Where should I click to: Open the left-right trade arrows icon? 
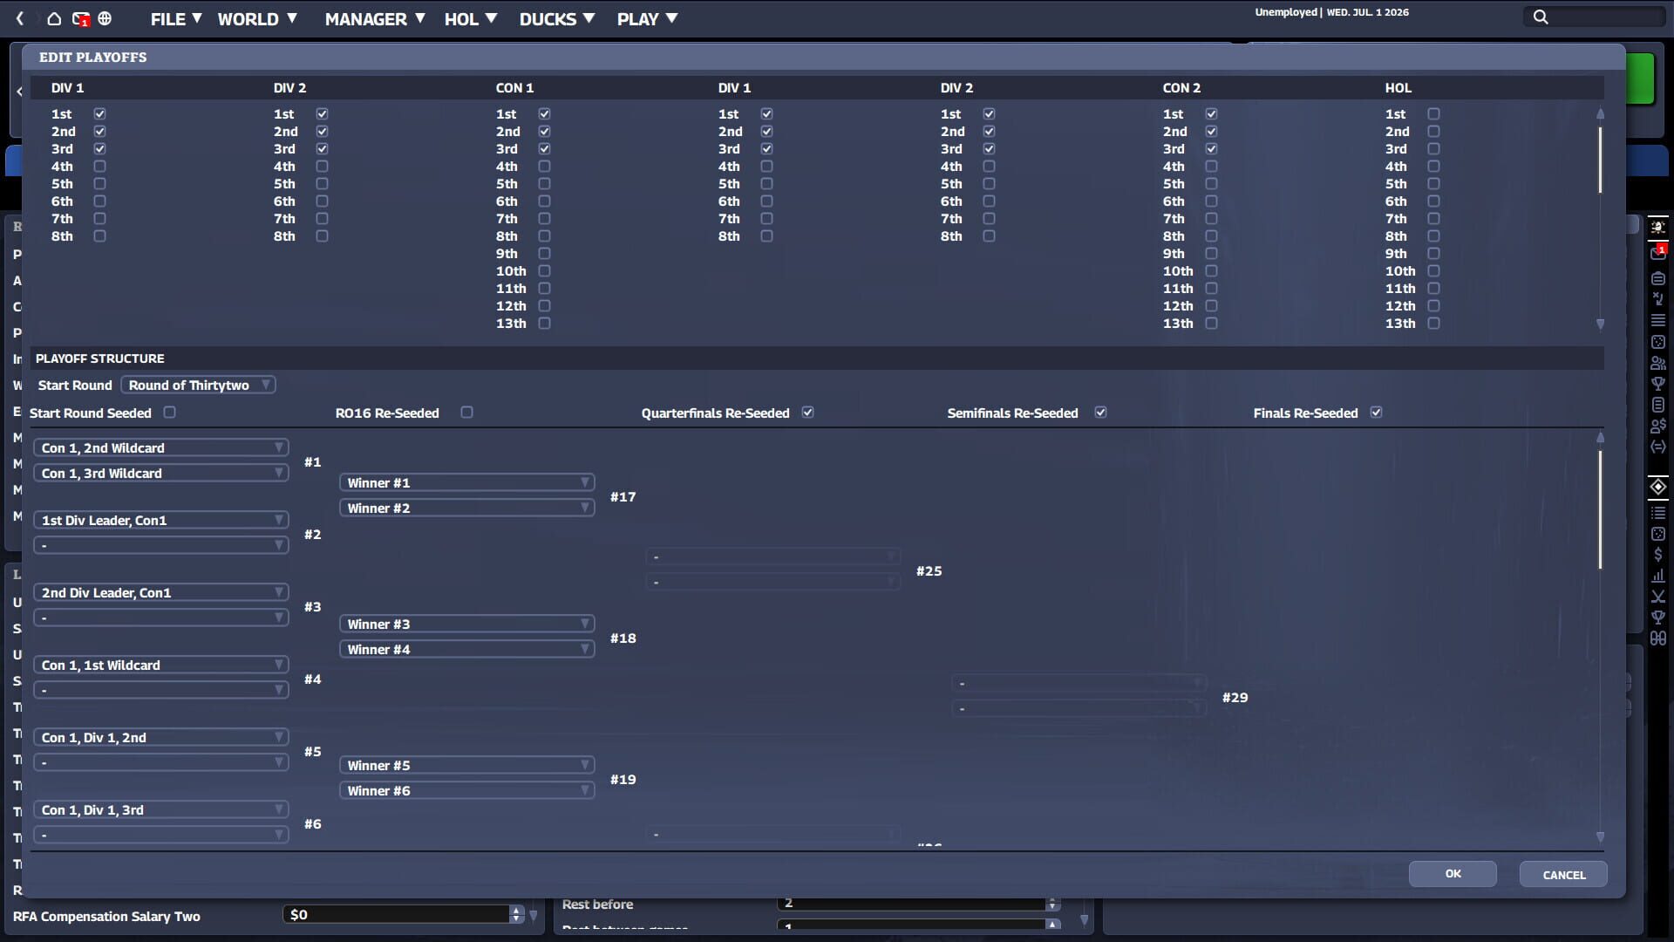pos(1658,447)
